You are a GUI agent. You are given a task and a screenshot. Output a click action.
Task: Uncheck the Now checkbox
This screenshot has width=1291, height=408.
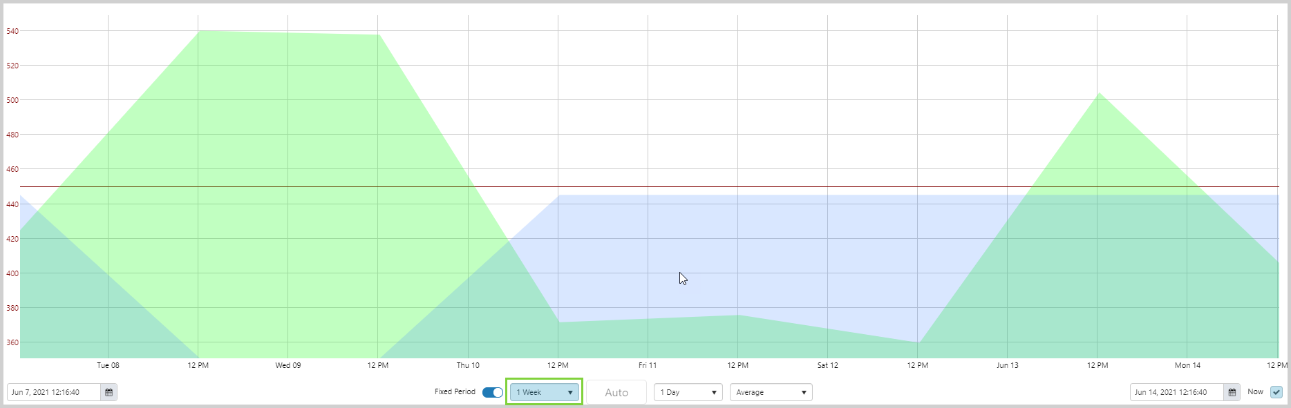(x=1276, y=392)
